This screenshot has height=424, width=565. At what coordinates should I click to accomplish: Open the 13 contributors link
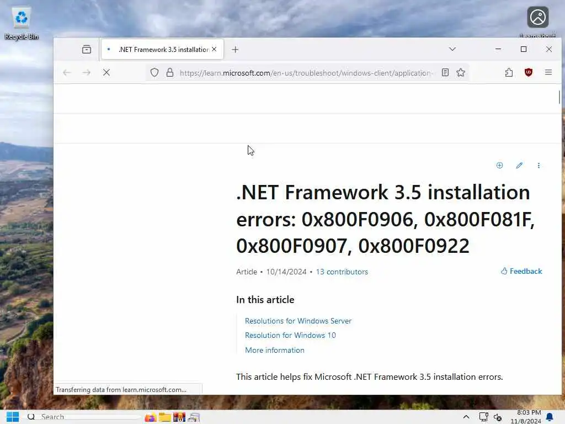(342, 272)
